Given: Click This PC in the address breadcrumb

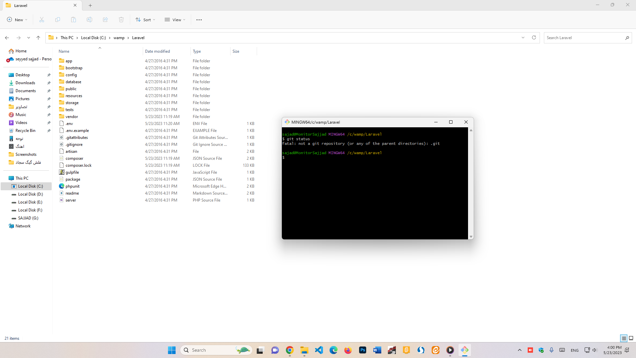Looking at the screenshot, I should [67, 38].
